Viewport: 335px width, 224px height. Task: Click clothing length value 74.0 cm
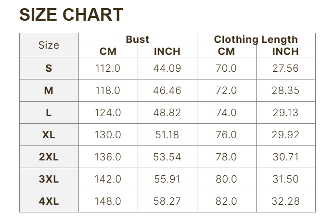226,113
